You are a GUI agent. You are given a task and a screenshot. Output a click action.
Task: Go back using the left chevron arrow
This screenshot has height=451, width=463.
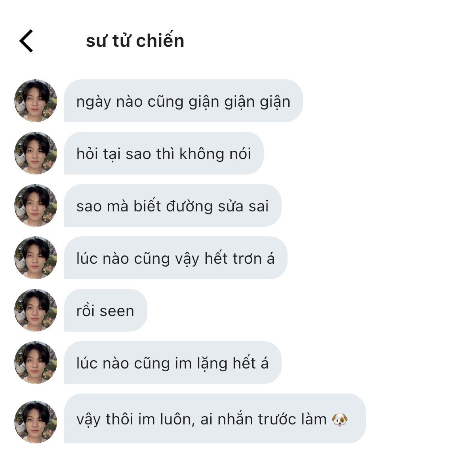[26, 41]
